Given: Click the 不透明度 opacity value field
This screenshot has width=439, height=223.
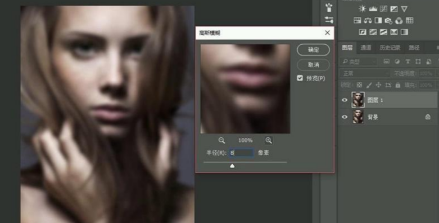Looking at the screenshot, I should pyautogui.click(x=427, y=73).
